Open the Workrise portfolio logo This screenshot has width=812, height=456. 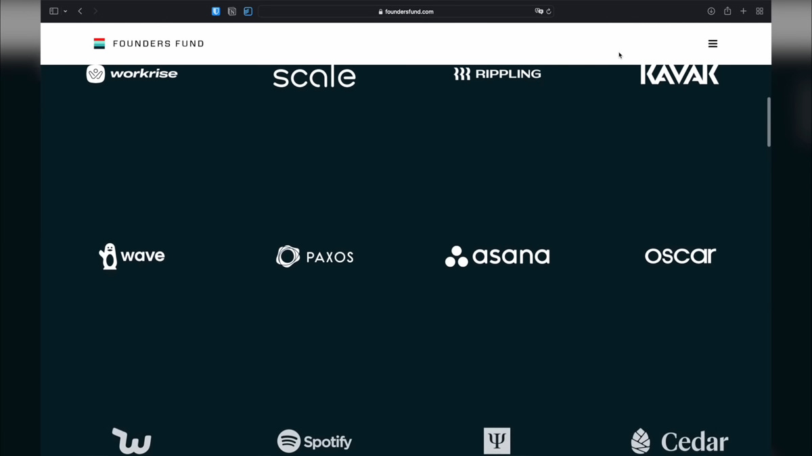tap(132, 74)
